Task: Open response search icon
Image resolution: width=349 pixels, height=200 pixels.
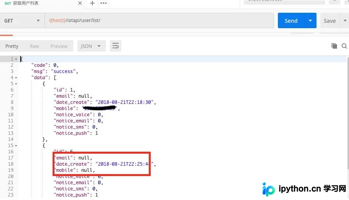Action: click(x=344, y=46)
